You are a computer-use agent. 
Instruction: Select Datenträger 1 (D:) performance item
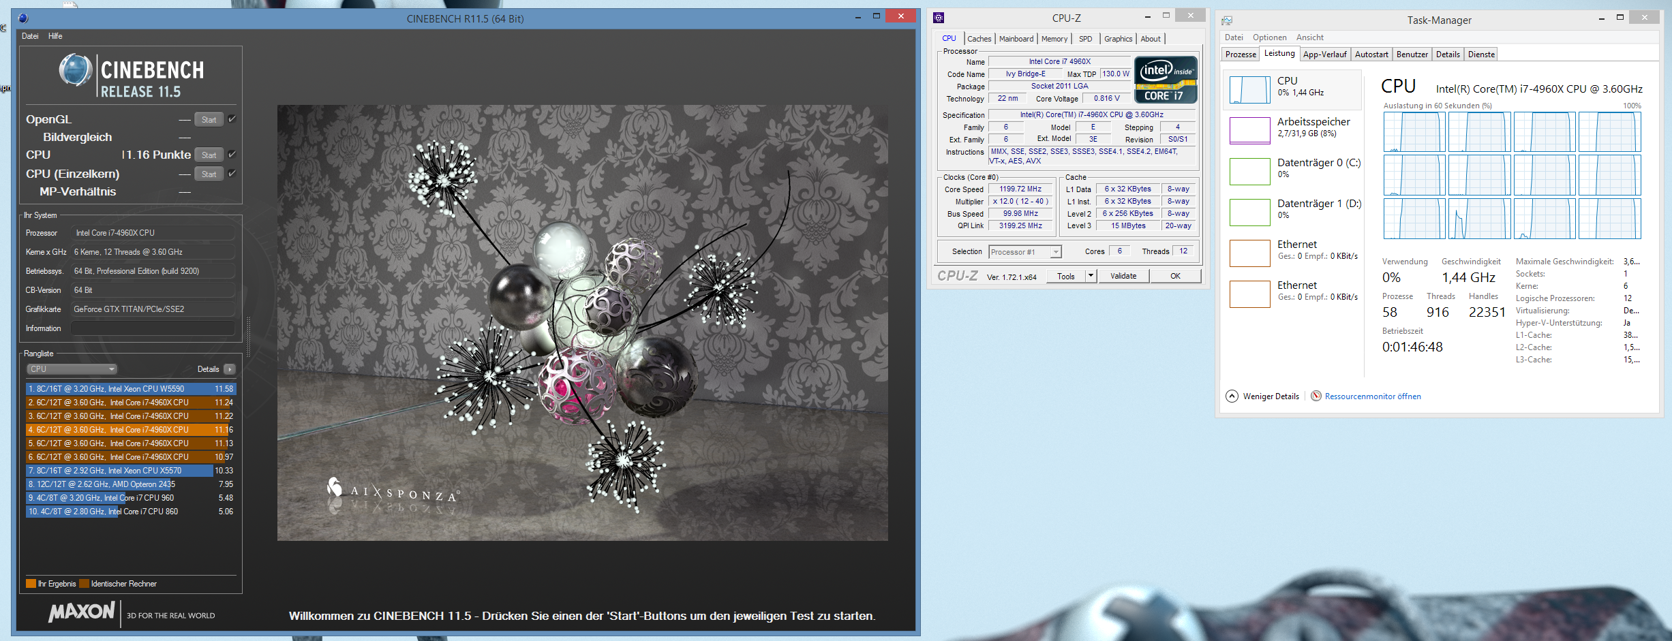pos(1293,212)
